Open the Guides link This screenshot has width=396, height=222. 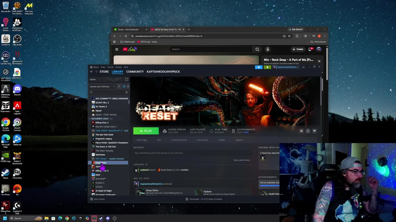pos(222,140)
